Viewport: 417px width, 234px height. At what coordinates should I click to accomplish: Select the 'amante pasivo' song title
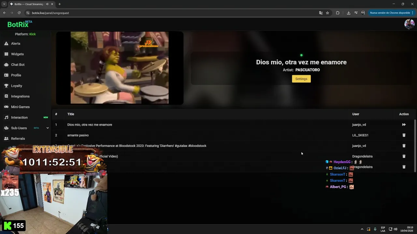[78, 135]
